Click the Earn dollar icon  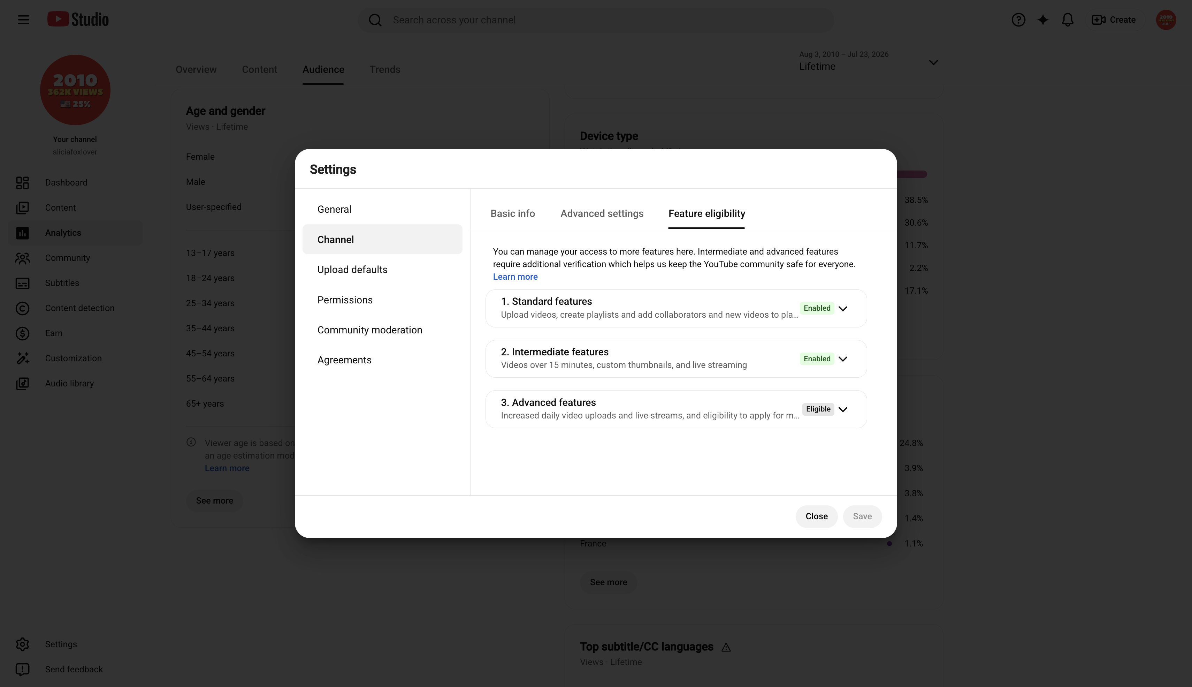(x=22, y=333)
